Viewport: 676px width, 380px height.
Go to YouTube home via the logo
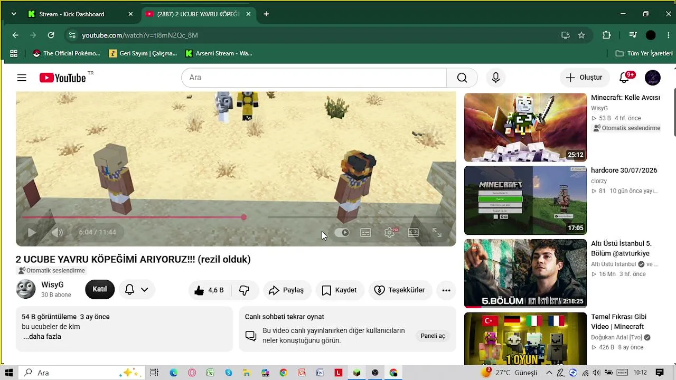[x=62, y=78]
